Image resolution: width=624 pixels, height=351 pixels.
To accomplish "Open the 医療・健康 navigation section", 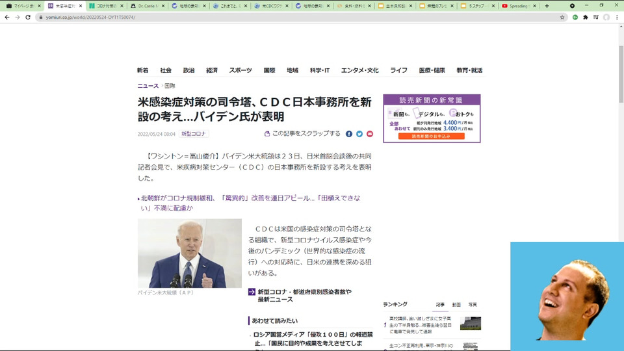I will point(432,70).
